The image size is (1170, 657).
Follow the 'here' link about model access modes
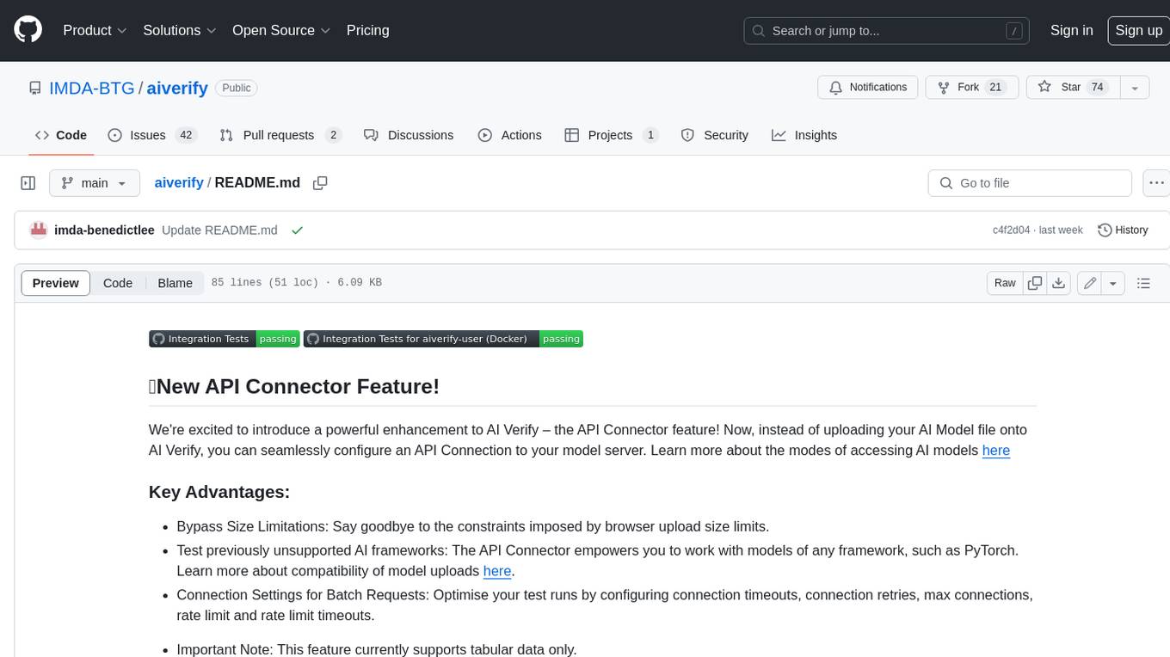tap(996, 451)
